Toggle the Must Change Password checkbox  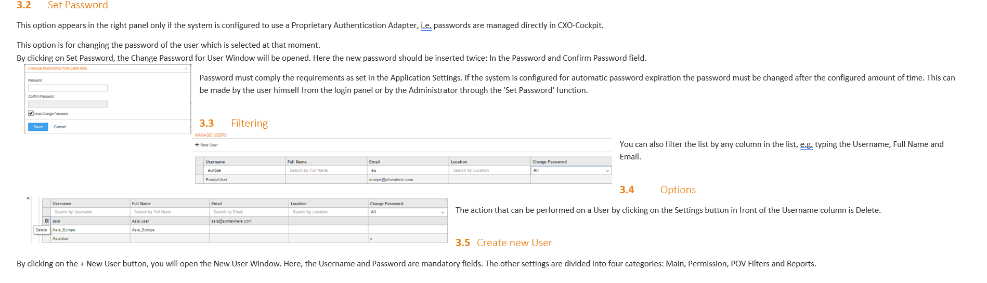pos(31,113)
